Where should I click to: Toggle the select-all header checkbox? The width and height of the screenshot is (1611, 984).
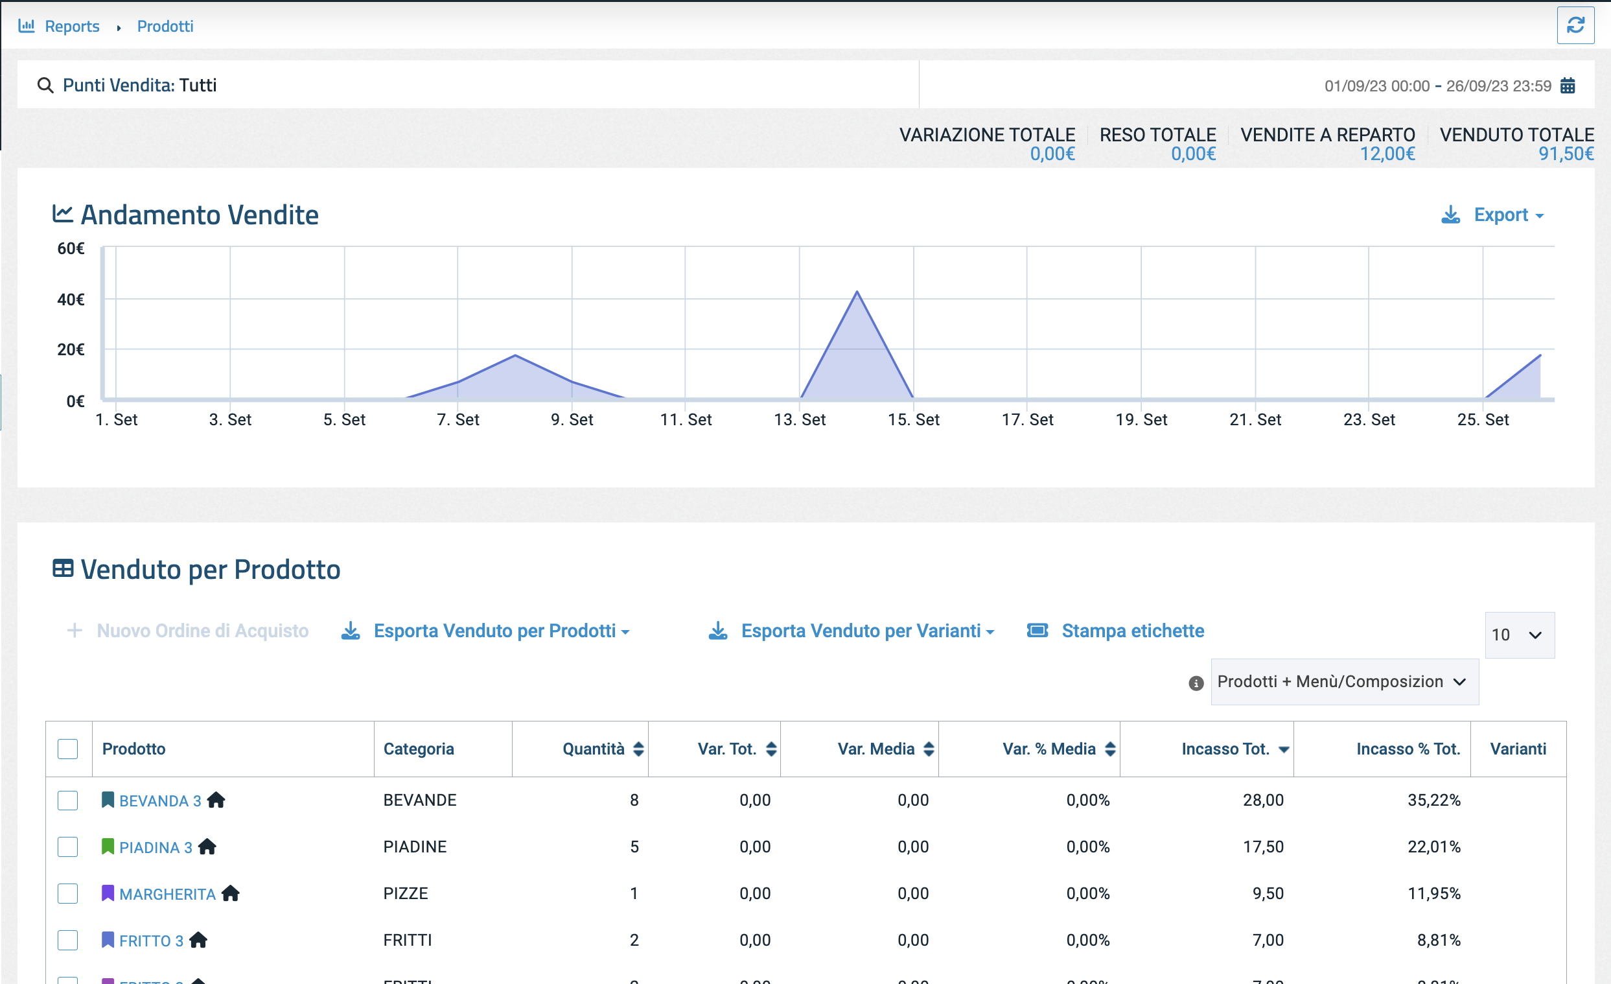coord(67,749)
